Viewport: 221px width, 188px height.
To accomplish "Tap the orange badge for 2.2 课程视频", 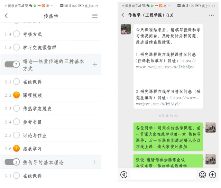I will click(x=16, y=95).
